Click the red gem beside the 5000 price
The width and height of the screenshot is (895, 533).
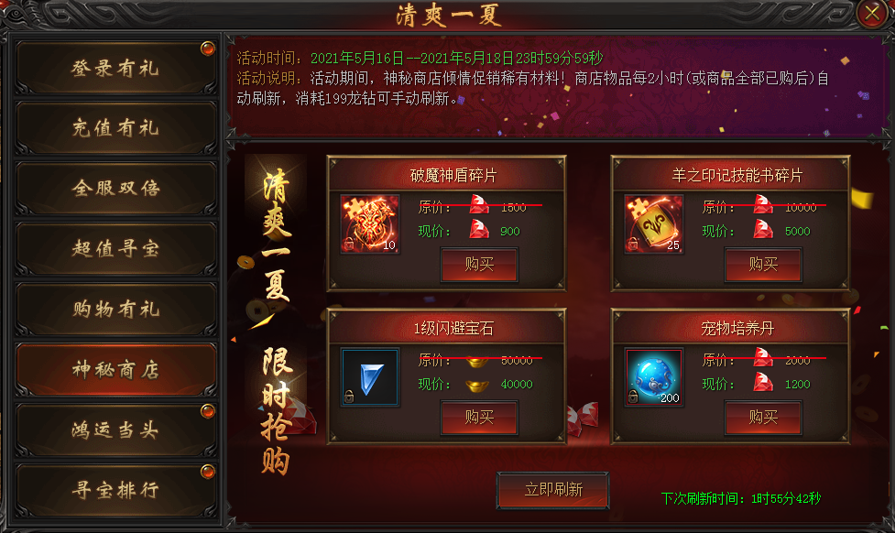763,230
